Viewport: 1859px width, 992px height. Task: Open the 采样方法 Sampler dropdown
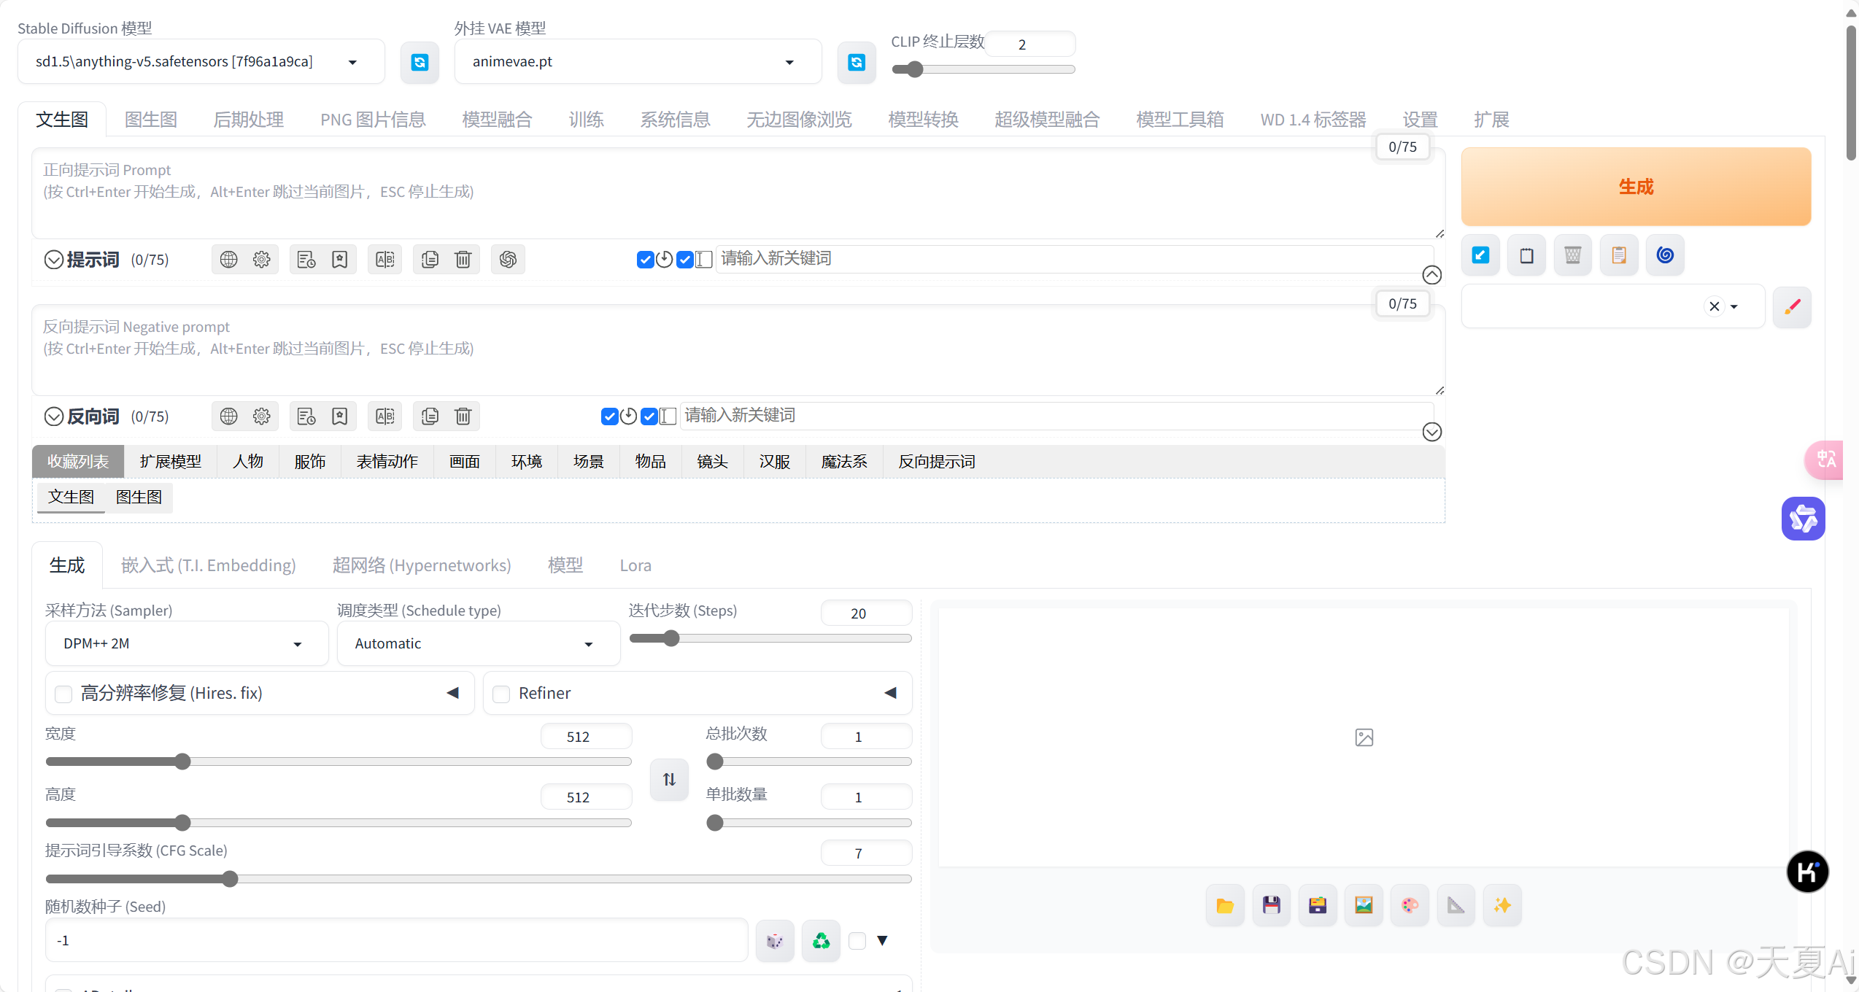(187, 644)
